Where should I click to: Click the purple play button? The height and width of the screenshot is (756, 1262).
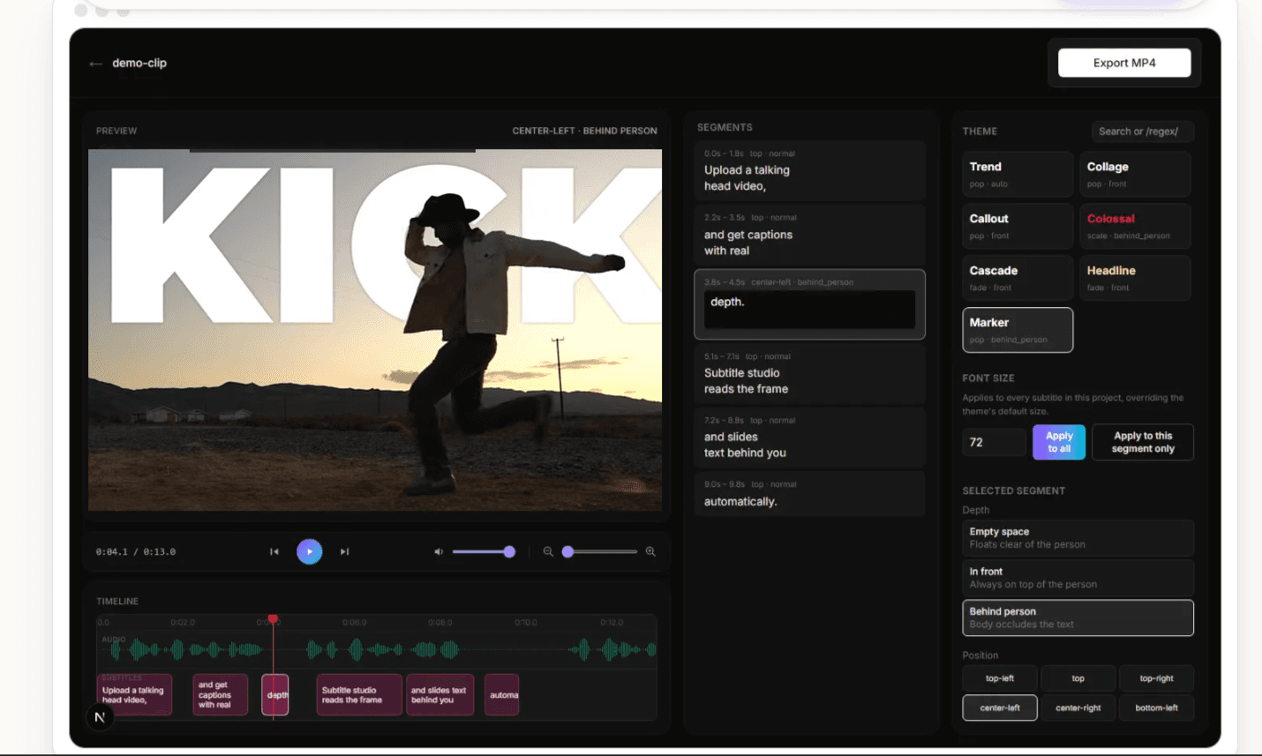309,551
